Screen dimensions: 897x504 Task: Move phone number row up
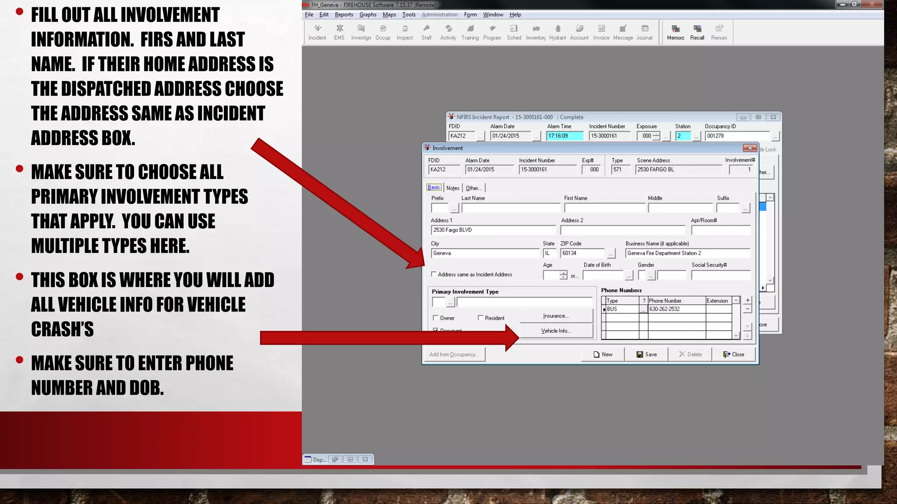point(748,326)
